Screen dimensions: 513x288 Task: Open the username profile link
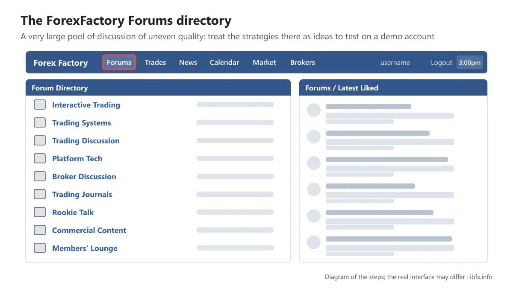point(395,63)
